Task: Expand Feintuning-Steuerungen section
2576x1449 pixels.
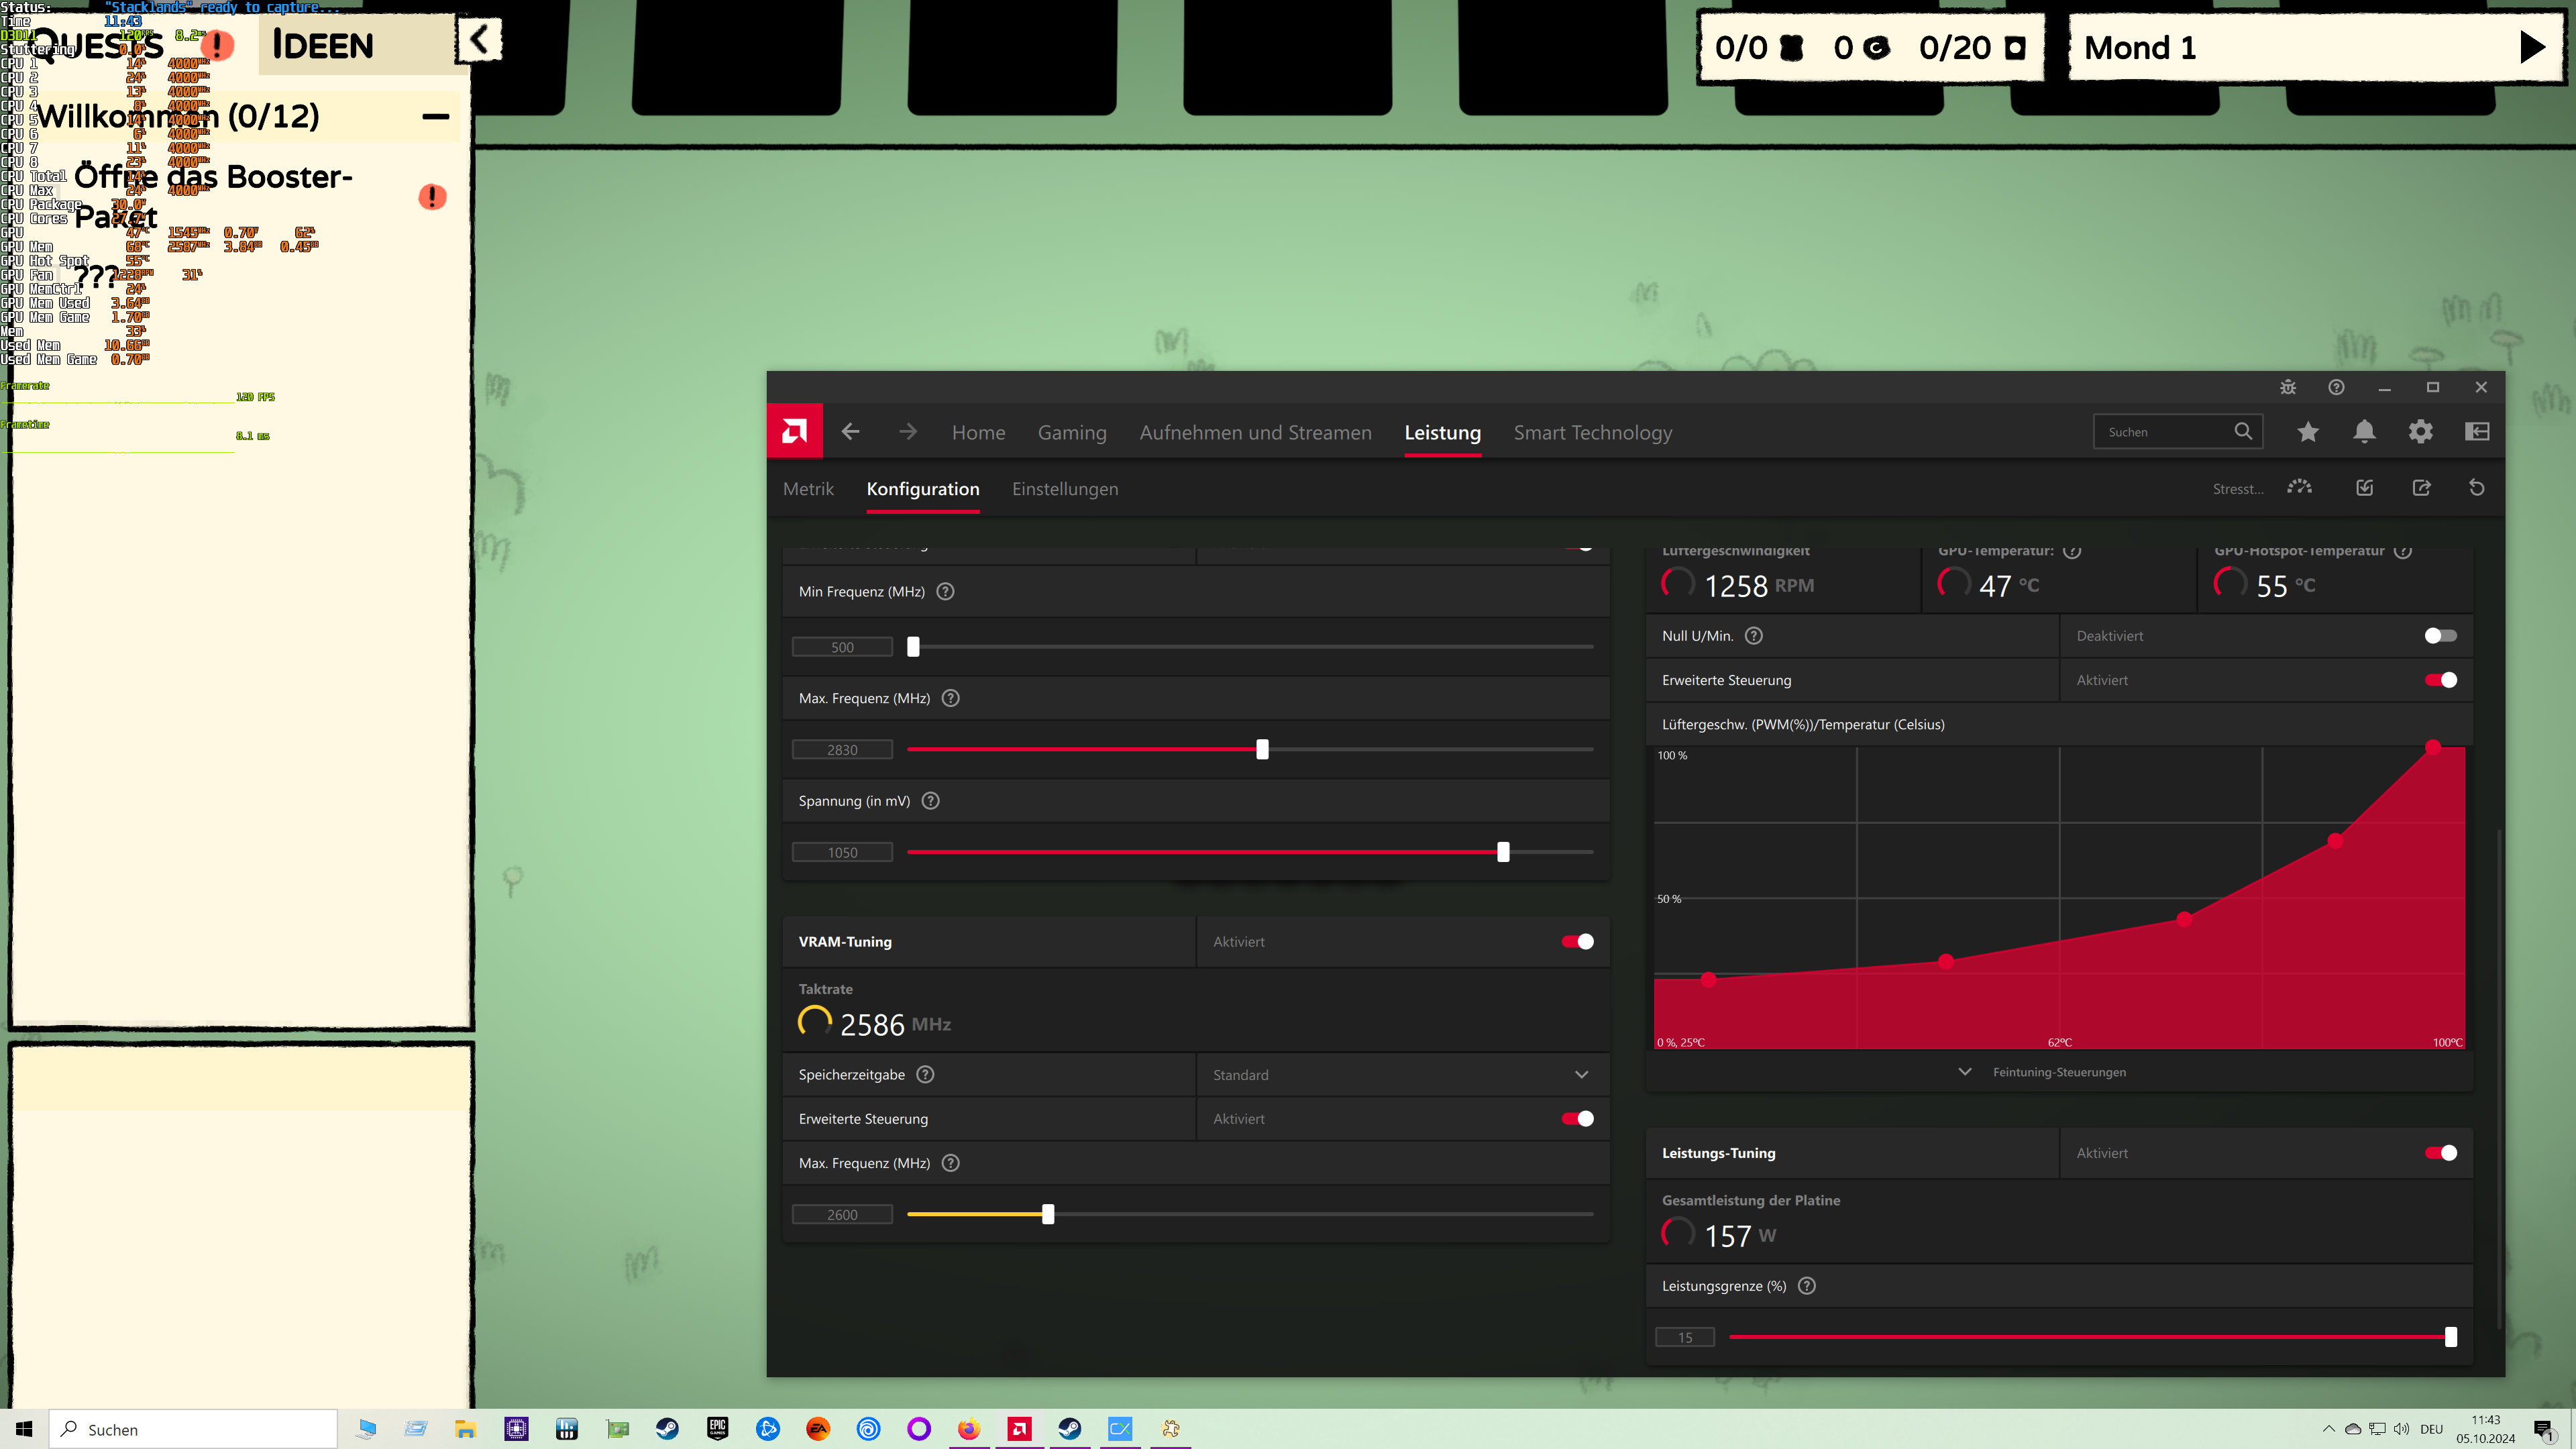Action: coord(2058,1072)
